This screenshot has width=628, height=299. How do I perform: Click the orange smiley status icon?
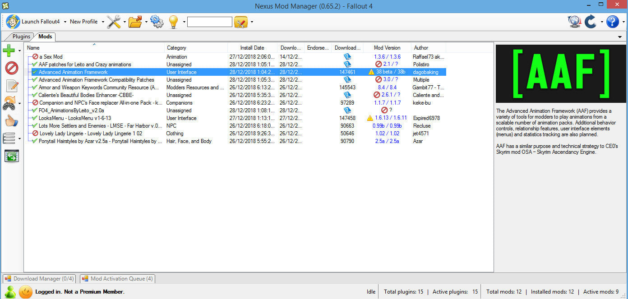pyautogui.click(x=26, y=292)
